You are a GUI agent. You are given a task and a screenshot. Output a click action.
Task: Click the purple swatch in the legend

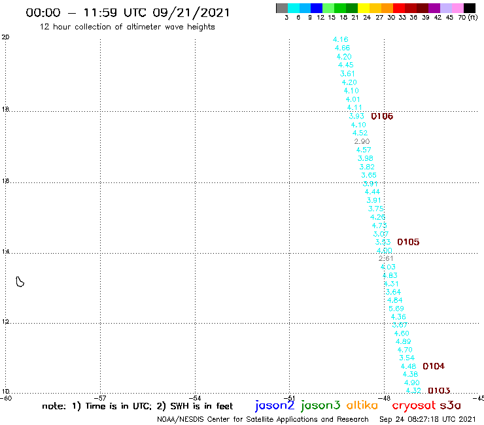point(434,8)
